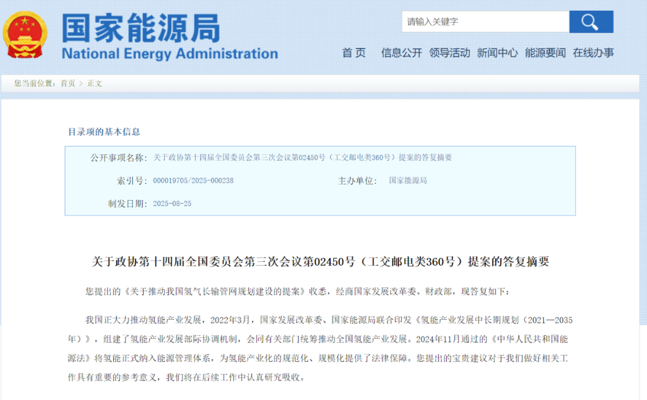647x400 pixels.
Task: Click the index number 000019705/2025-000238
Action: click(193, 180)
